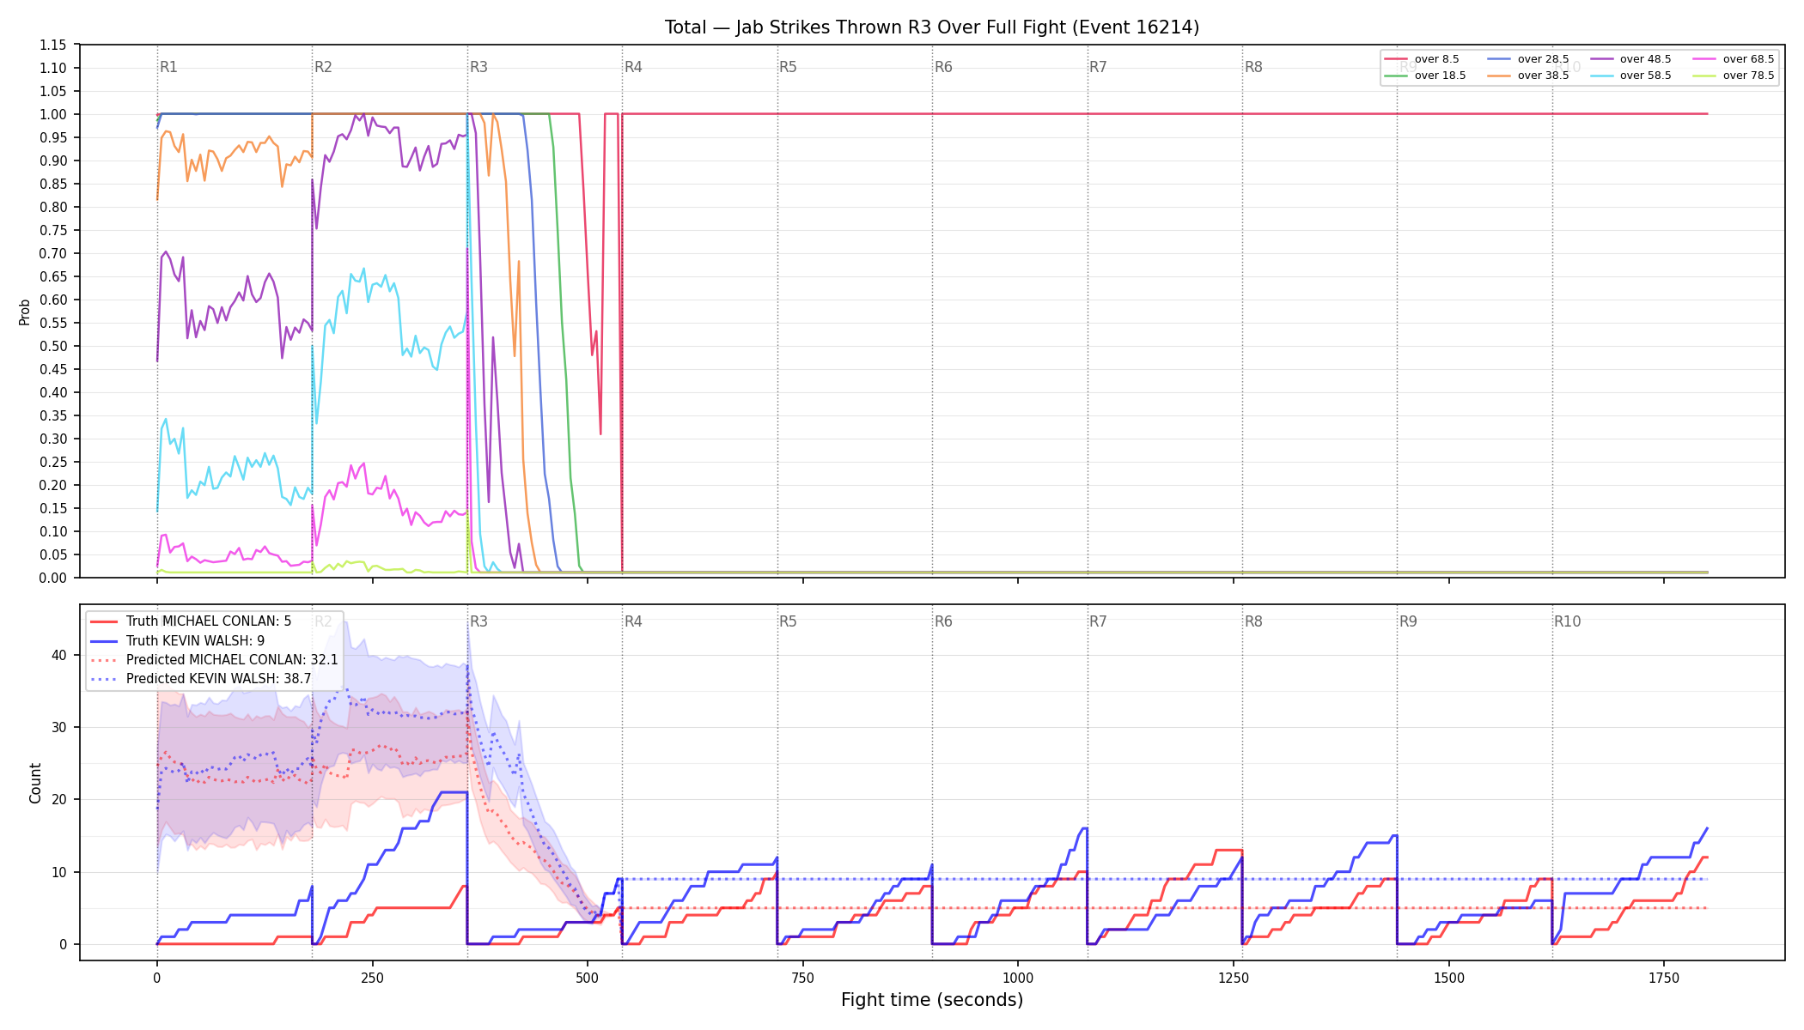Select the 'over 8.5' legend label
The image size is (1804, 1030).
point(1436,59)
